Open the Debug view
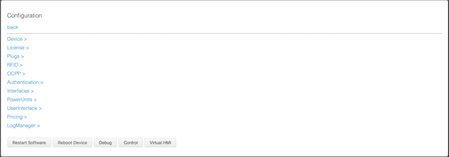The image size is (449, 157). pyautogui.click(x=105, y=143)
